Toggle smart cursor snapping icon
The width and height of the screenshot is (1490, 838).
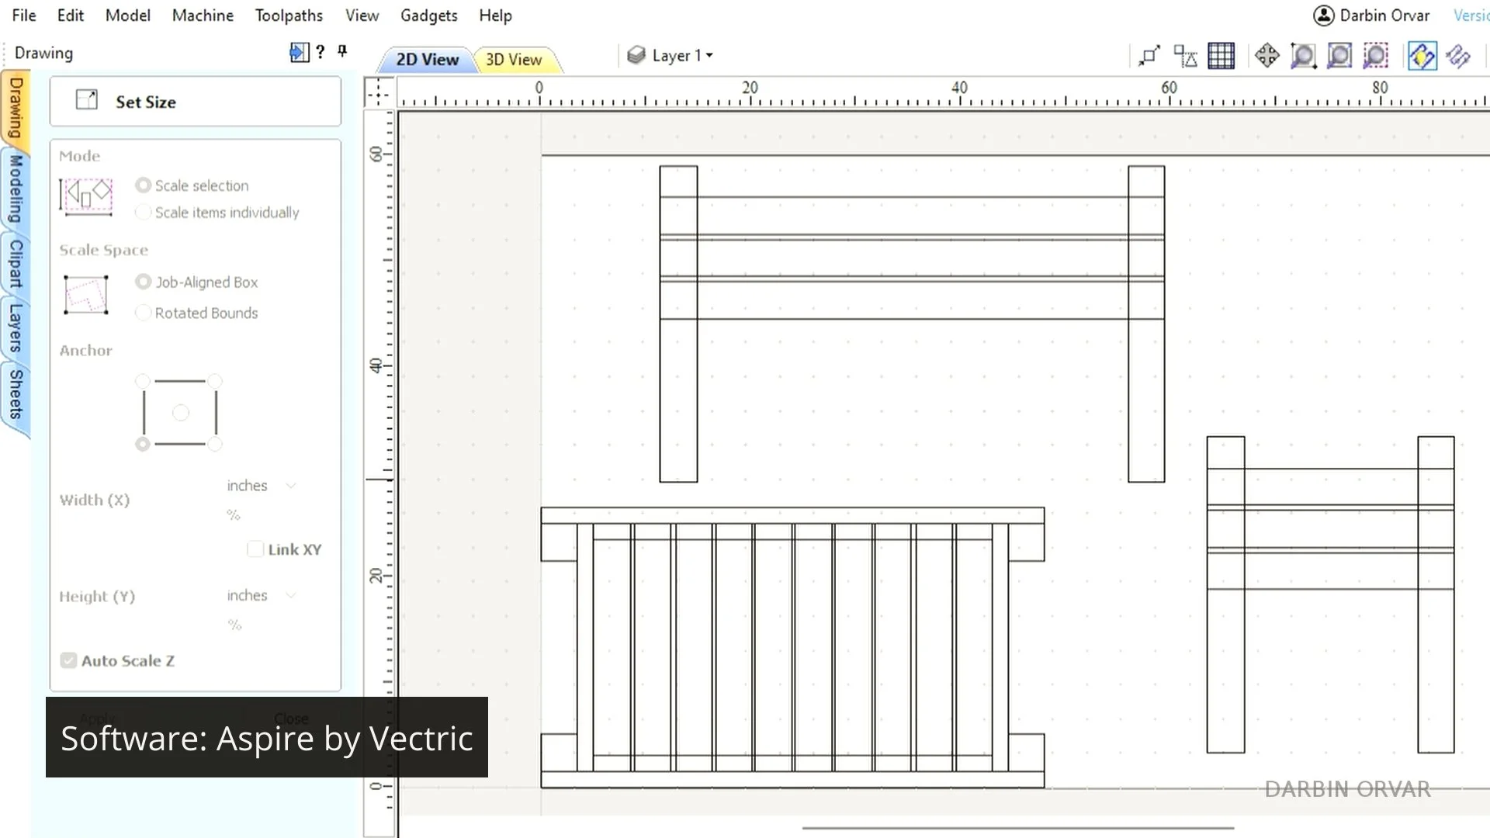pos(1185,56)
